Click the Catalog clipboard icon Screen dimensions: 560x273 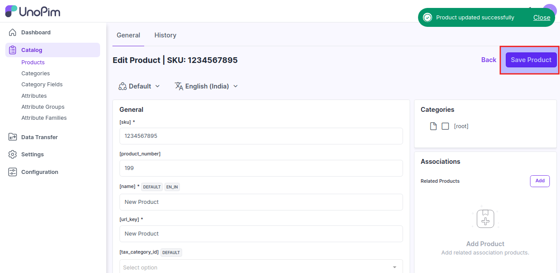point(12,50)
